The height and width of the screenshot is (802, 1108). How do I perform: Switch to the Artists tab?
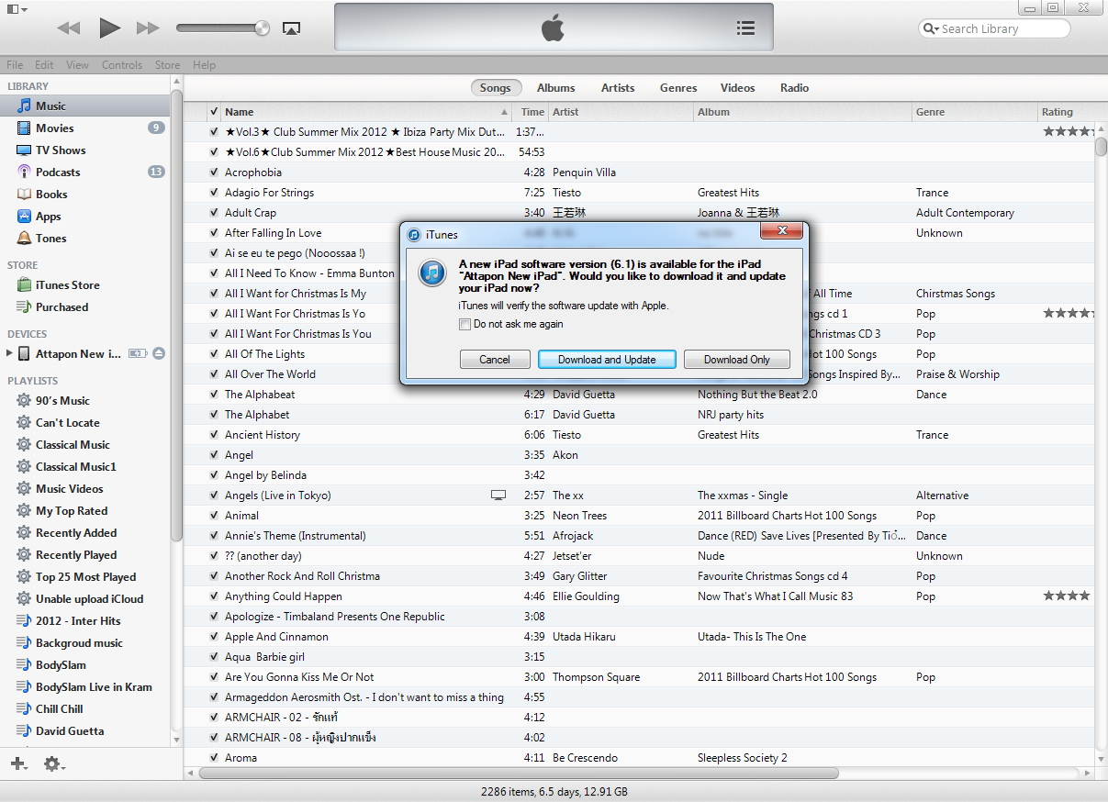[x=618, y=88]
